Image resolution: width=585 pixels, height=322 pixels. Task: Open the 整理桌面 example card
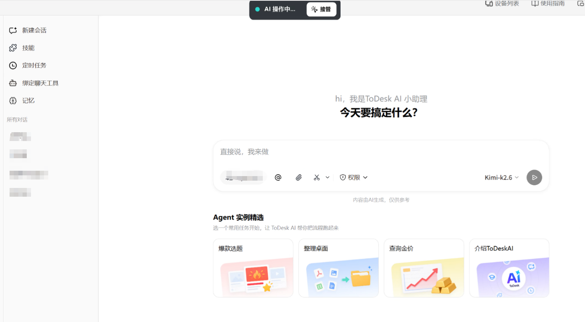pyautogui.click(x=339, y=268)
